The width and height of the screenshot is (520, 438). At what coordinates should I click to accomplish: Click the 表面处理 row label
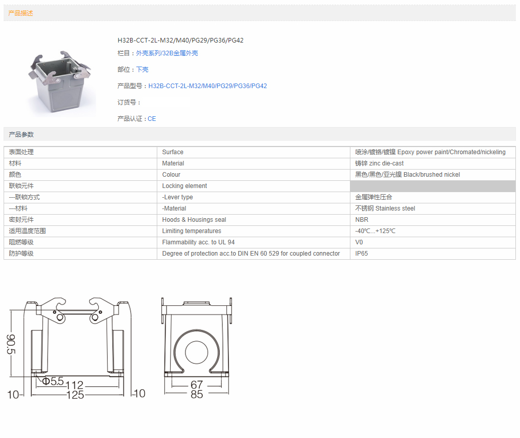coord(22,152)
